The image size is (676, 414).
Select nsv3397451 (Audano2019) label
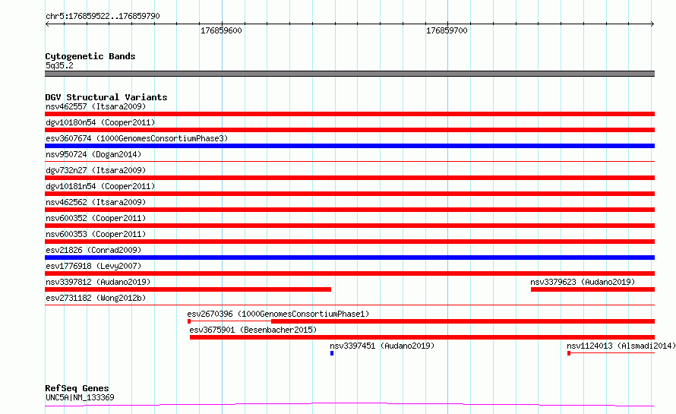tap(382, 346)
